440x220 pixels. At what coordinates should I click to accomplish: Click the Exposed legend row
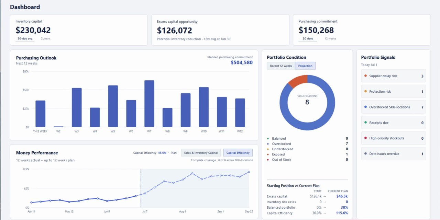pos(307,154)
